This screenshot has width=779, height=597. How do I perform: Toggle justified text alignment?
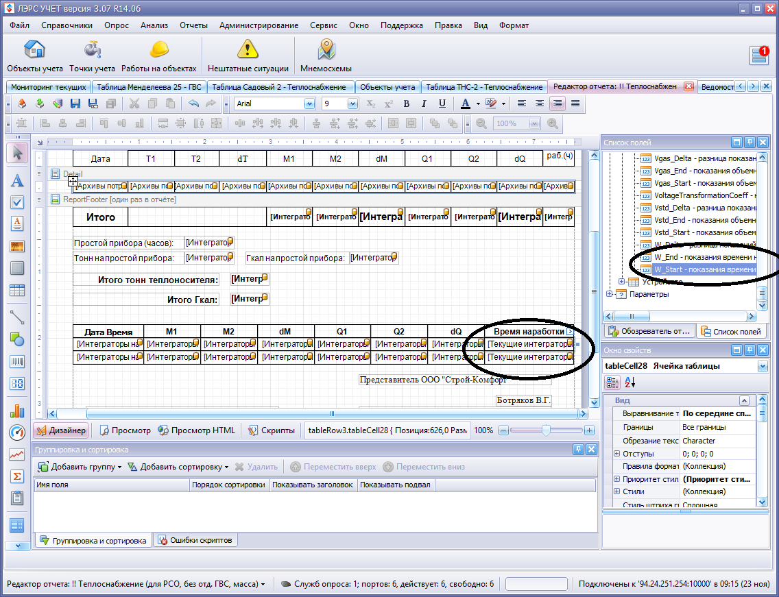(575, 103)
